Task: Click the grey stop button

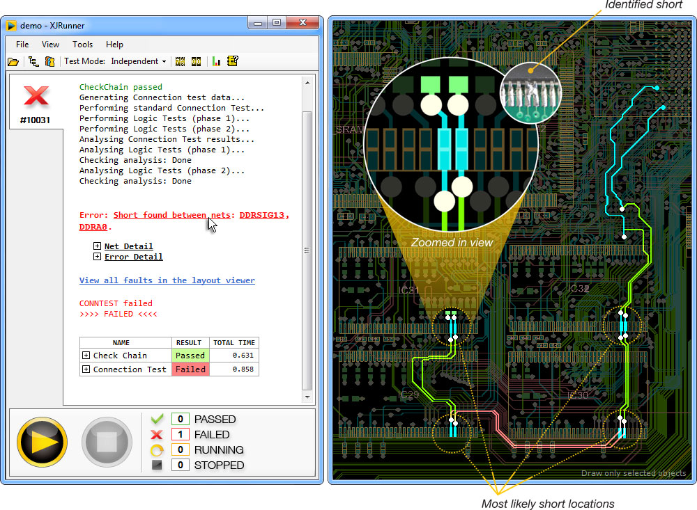Action: pos(107,442)
